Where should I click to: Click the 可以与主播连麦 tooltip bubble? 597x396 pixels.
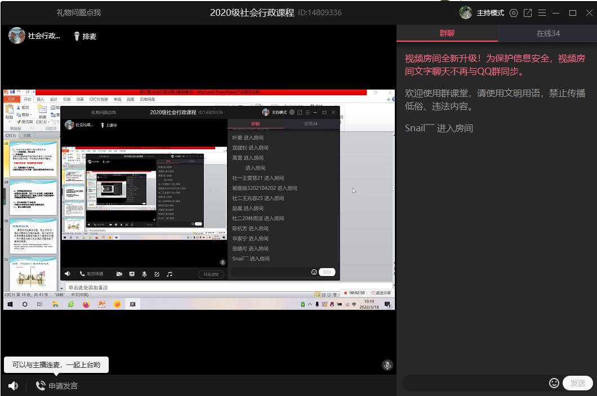pyautogui.click(x=56, y=365)
